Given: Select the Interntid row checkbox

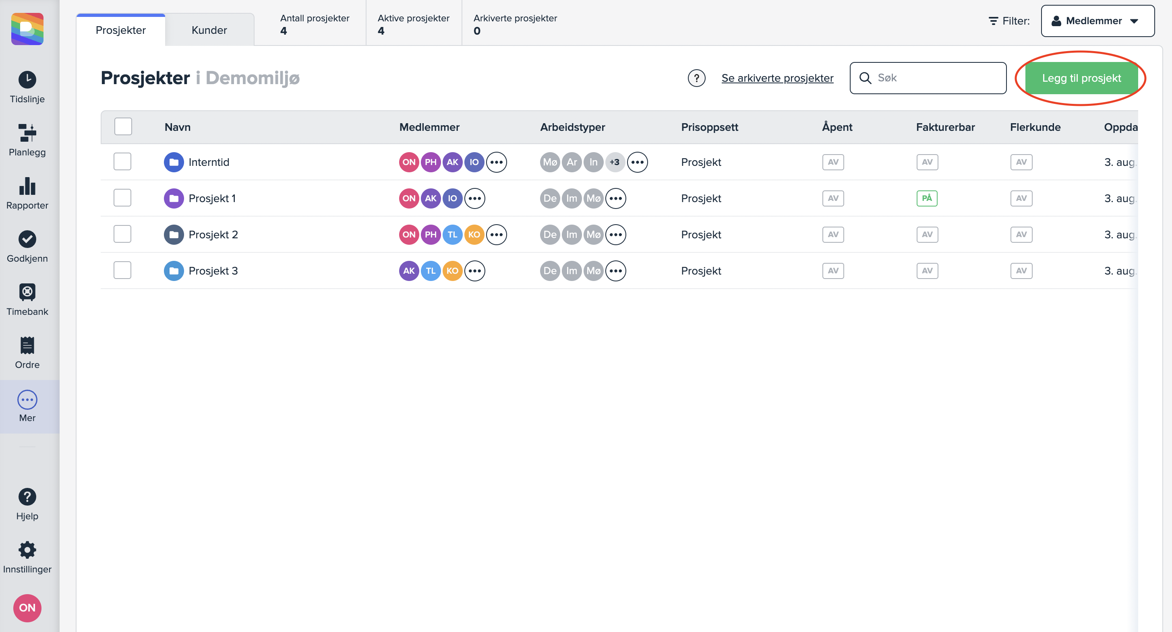Looking at the screenshot, I should click(x=122, y=162).
